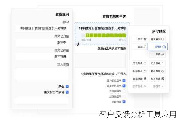Edit the 标题 title input in settings
Screen dimensions: 176x120
(42, 28)
